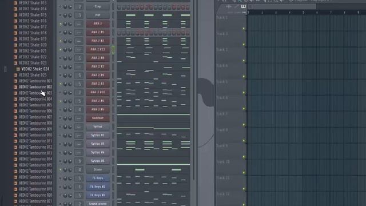Viewport: 366px width, 206px height.
Task: Click the Track 6 label in the playlist
Action: point(222,98)
